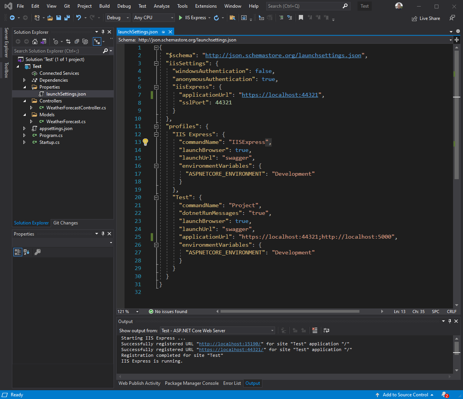This screenshot has height=399, width=463.
Task: Switch to the Git Changes tab
Action: tap(66, 223)
